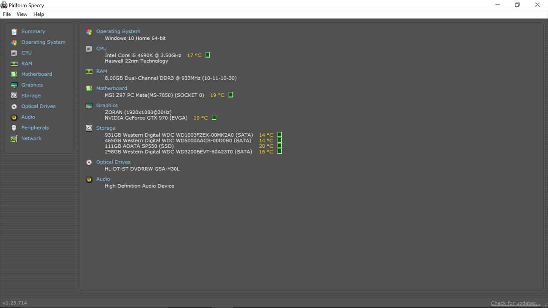
Task: View the Peripherals section
Action: [35, 128]
